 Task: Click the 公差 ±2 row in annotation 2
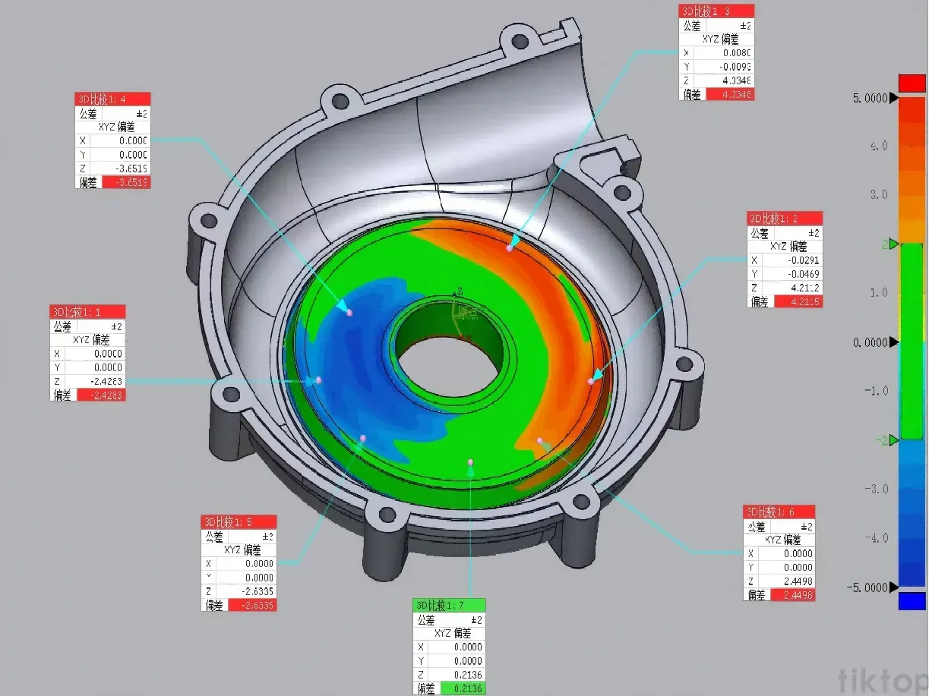[x=785, y=233]
